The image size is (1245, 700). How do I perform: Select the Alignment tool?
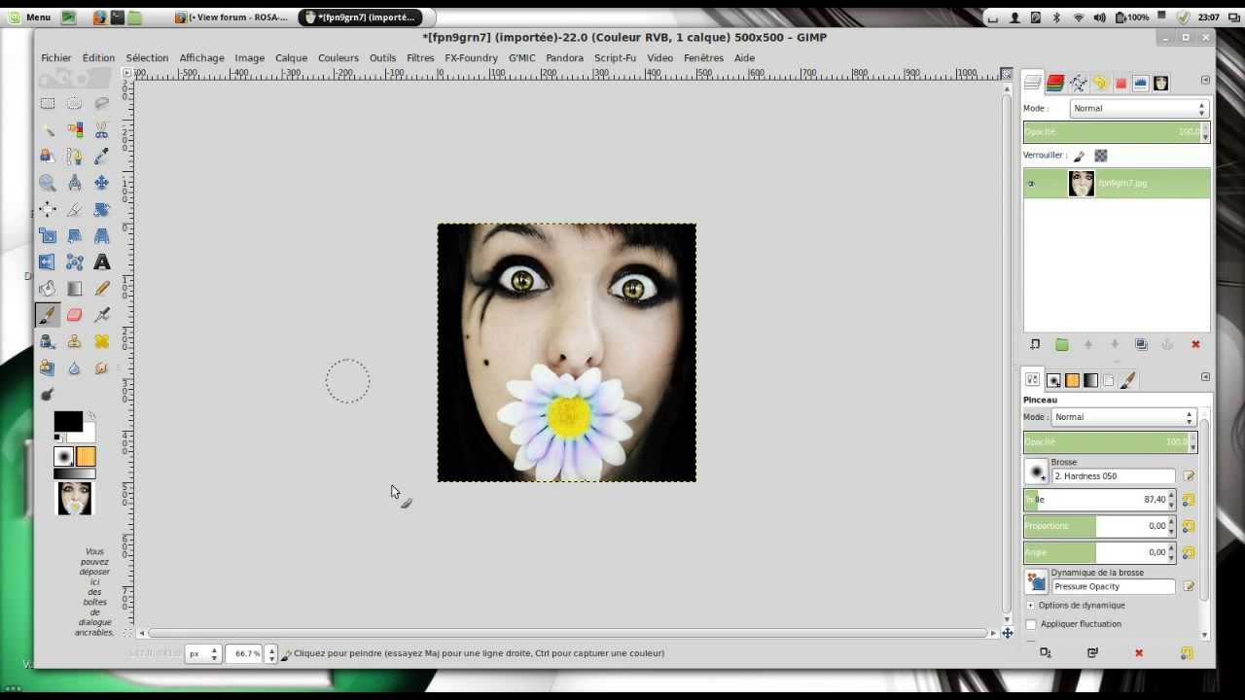[47, 209]
